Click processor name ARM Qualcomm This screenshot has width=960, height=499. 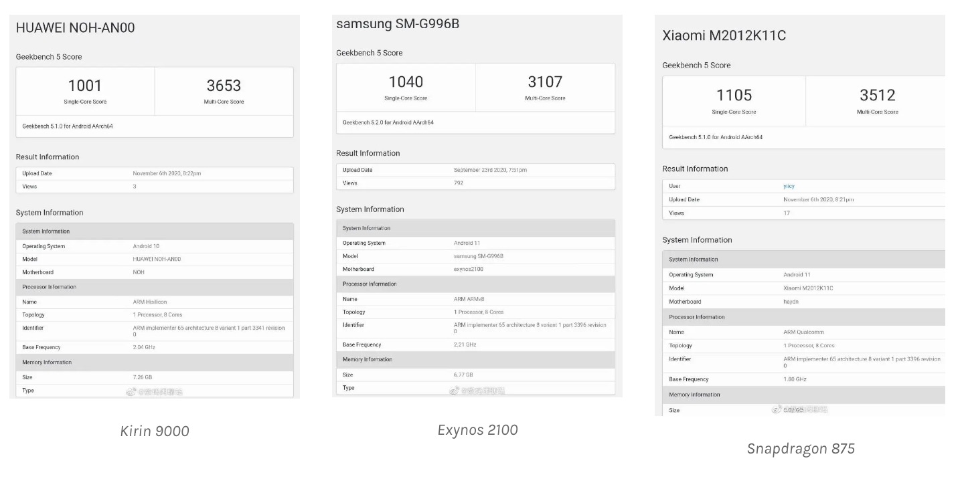click(x=803, y=332)
